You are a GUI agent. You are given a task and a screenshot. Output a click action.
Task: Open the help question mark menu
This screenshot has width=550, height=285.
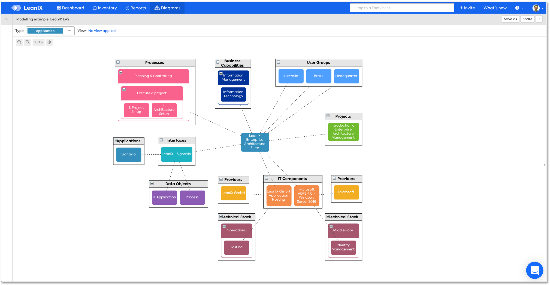519,8
